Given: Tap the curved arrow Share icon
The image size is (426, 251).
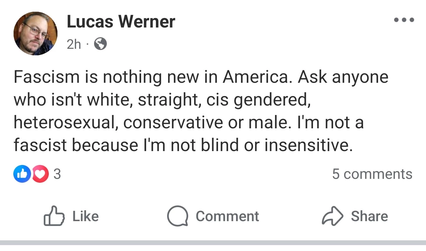Looking at the screenshot, I should [332, 216].
